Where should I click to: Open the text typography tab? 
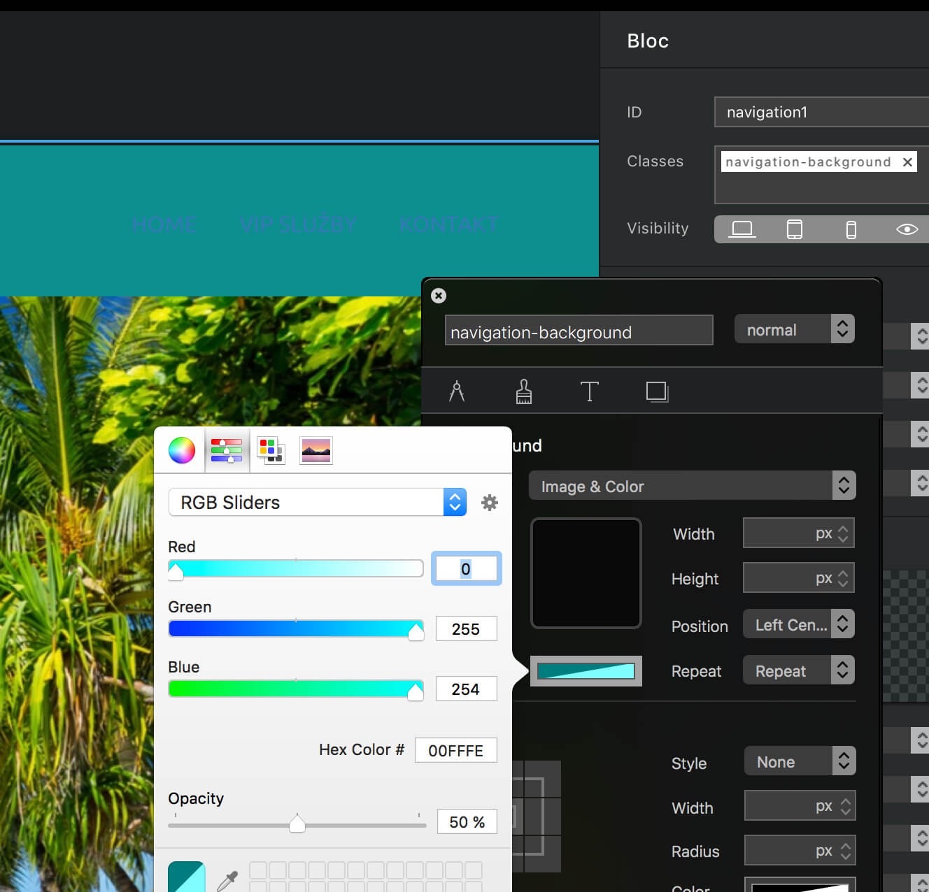pos(589,391)
